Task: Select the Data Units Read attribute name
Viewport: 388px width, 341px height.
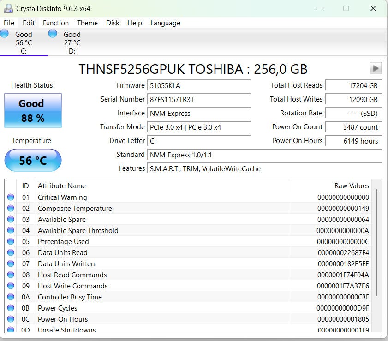Action: [63, 253]
